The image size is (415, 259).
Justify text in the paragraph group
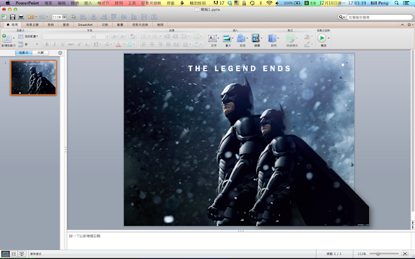[168, 45]
